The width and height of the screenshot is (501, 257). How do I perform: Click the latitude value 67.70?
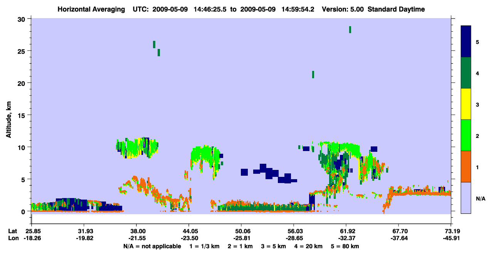[398, 231]
